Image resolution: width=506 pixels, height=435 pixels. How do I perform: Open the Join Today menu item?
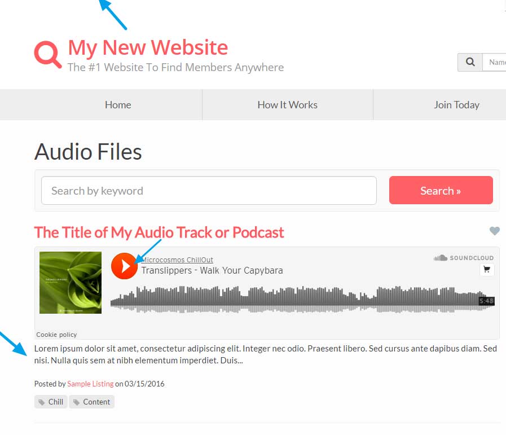point(456,105)
